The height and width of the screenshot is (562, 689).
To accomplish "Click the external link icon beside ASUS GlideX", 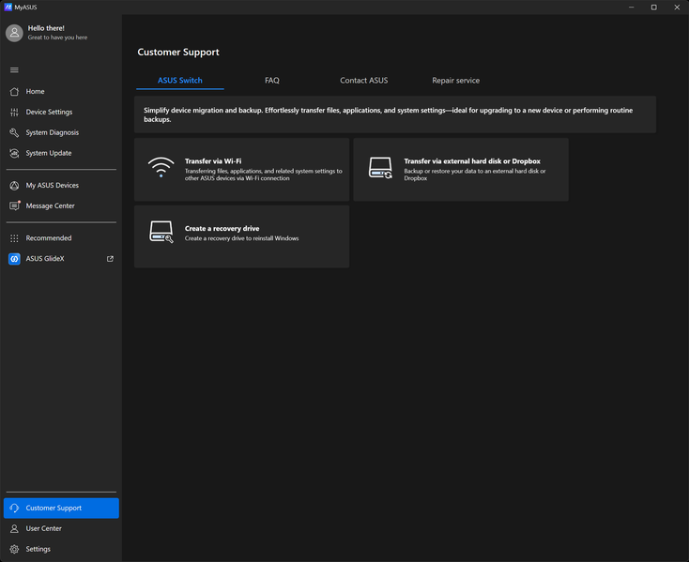I will [x=110, y=259].
